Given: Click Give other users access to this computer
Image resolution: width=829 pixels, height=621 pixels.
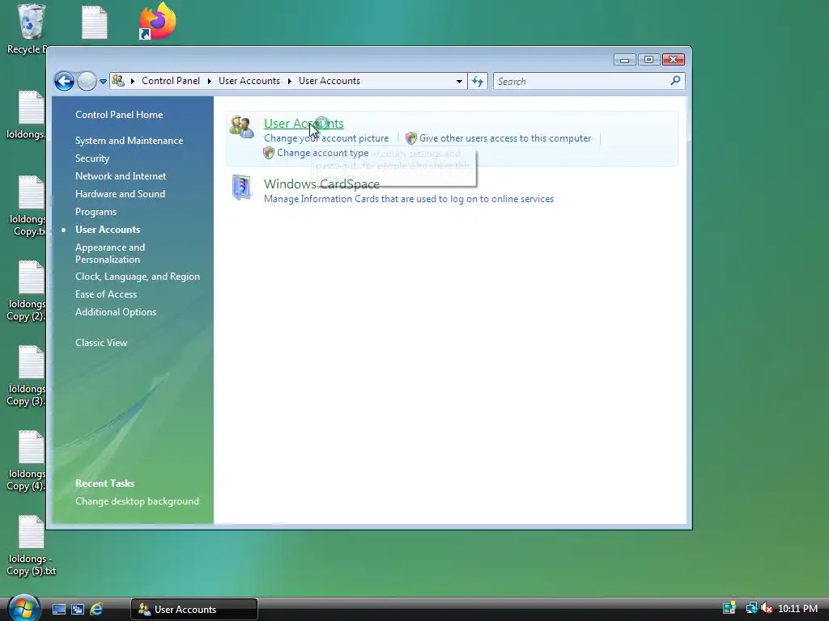Looking at the screenshot, I should click(505, 138).
